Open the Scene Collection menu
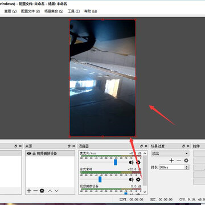205x205 pixels. coord(54,11)
